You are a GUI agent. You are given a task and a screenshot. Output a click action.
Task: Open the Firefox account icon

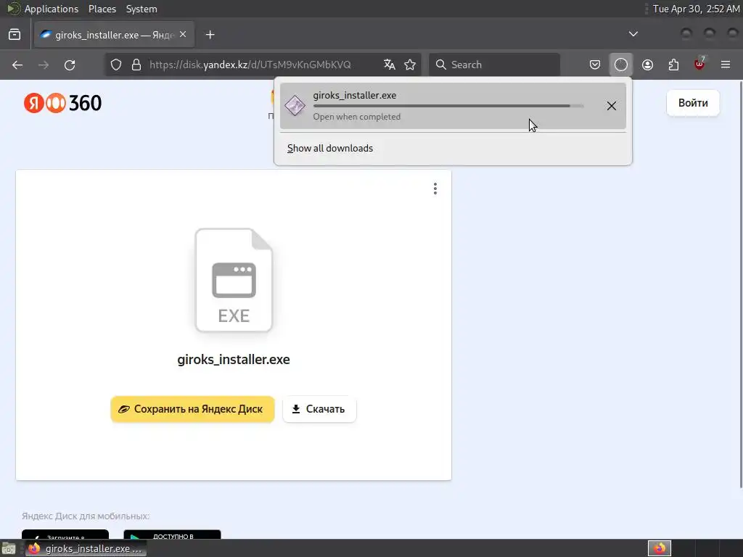point(647,65)
